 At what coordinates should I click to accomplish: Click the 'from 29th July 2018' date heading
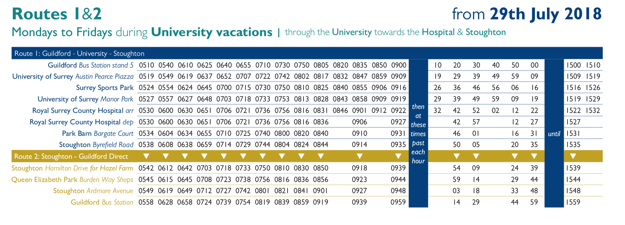[527, 14]
